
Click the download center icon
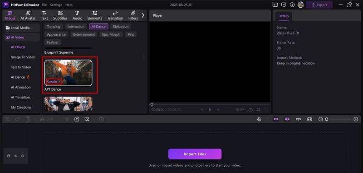(x=292, y=5)
